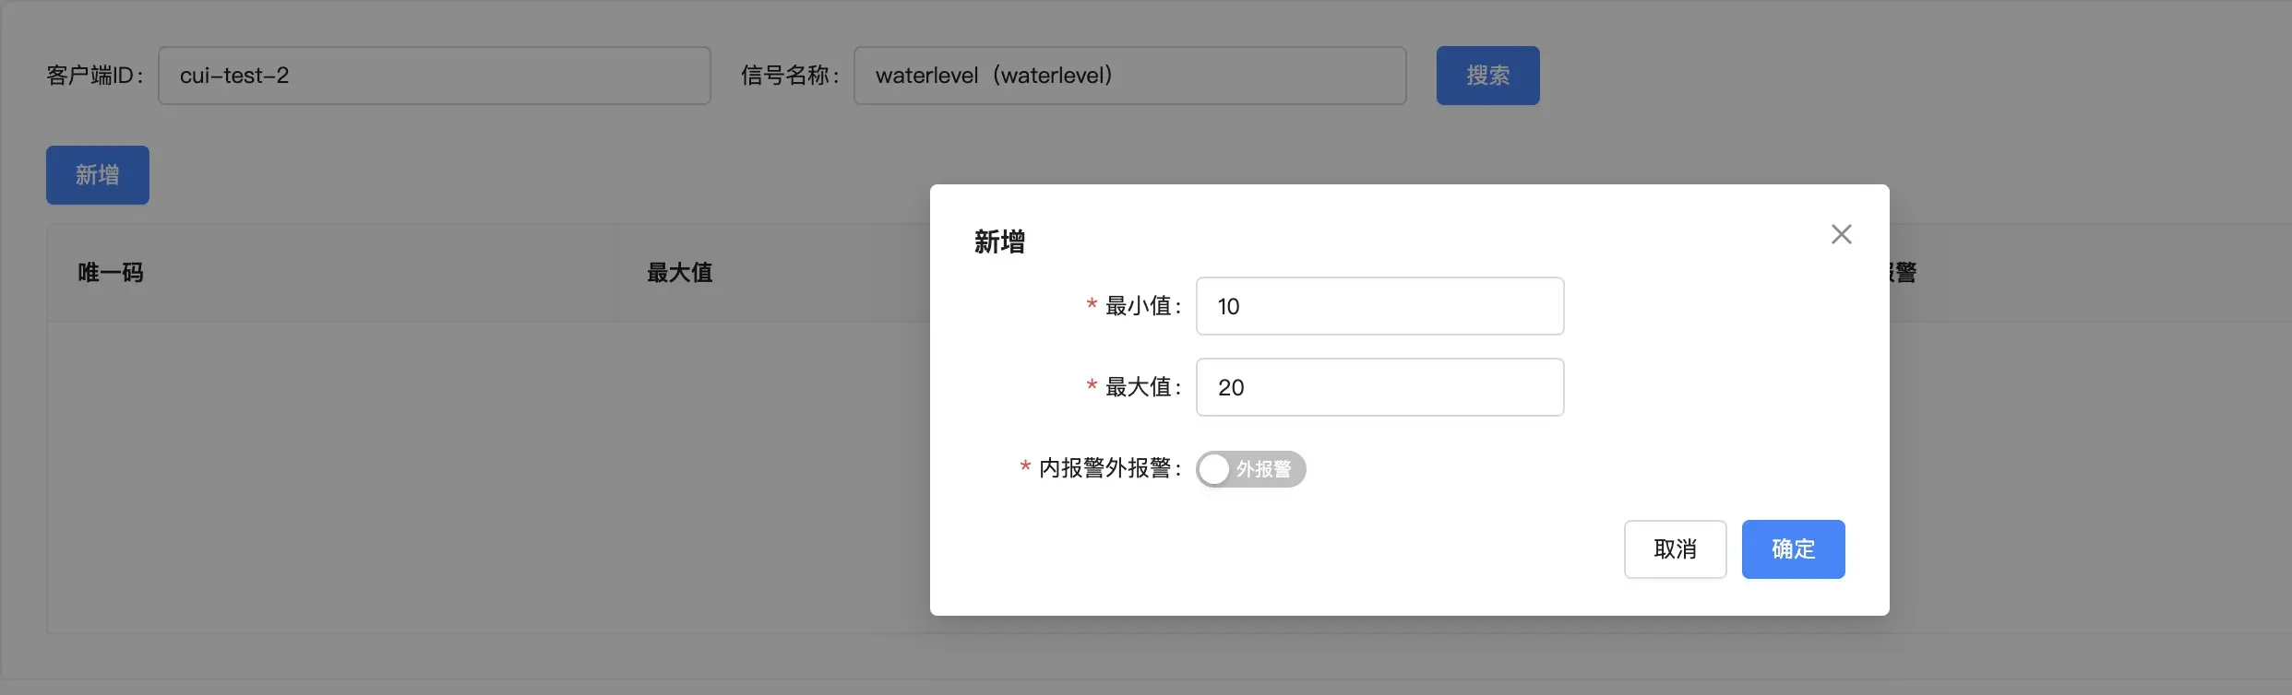Image resolution: width=2292 pixels, height=695 pixels.
Task: Click the 搜索 search button
Action: [x=1487, y=76]
